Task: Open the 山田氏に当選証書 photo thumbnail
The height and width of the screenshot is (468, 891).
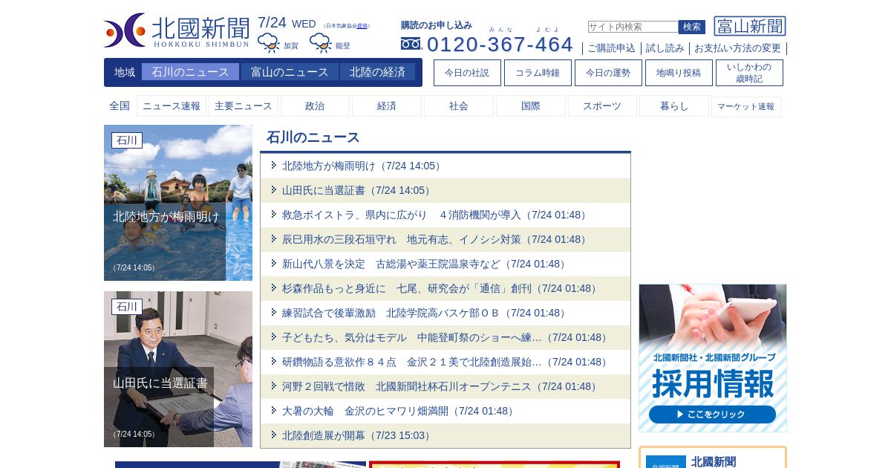Action: 178,369
